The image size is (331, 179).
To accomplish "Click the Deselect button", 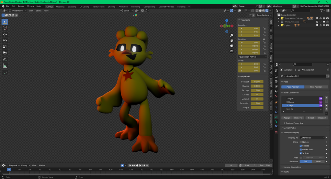I will coord(322,118).
